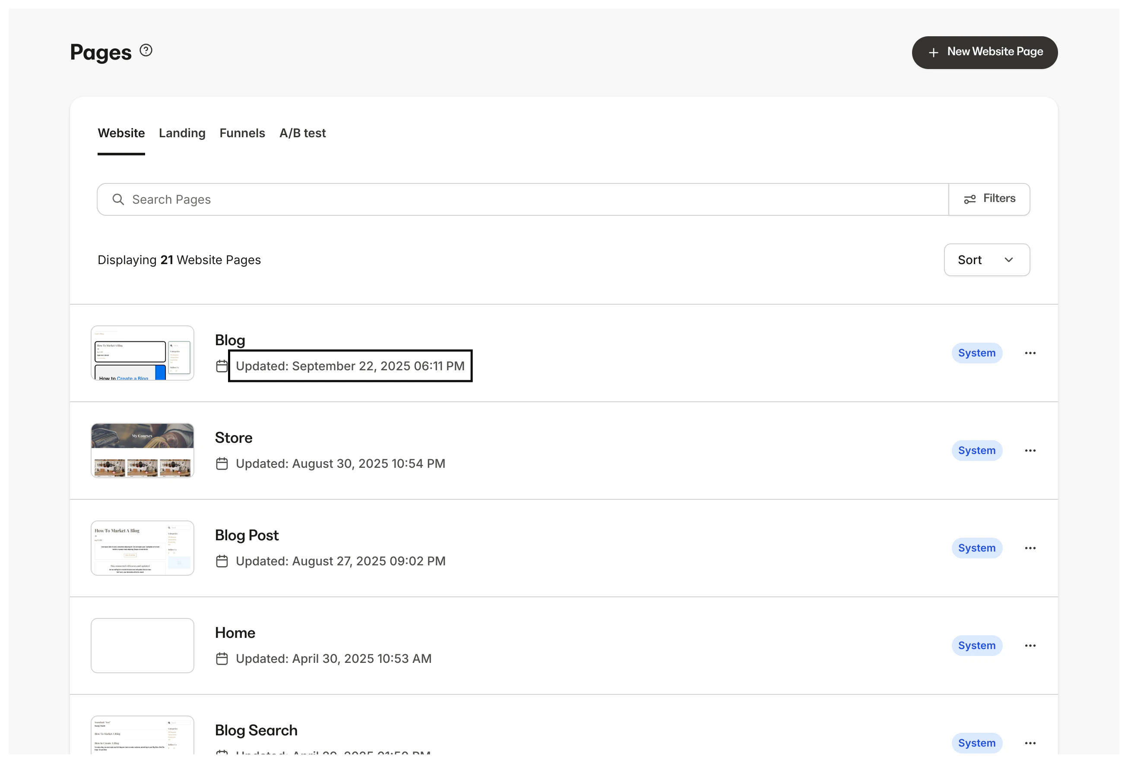
Task: Click the calendar icon on the Blog row
Action: tap(222, 366)
